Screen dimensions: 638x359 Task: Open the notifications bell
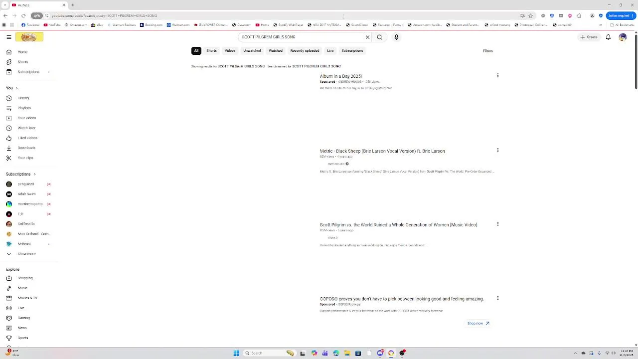tap(608, 37)
